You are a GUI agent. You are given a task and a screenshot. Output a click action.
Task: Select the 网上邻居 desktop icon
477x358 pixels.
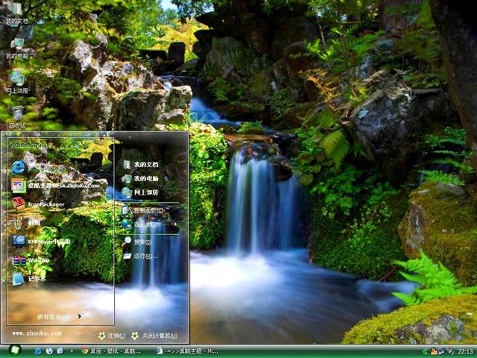tap(17, 81)
